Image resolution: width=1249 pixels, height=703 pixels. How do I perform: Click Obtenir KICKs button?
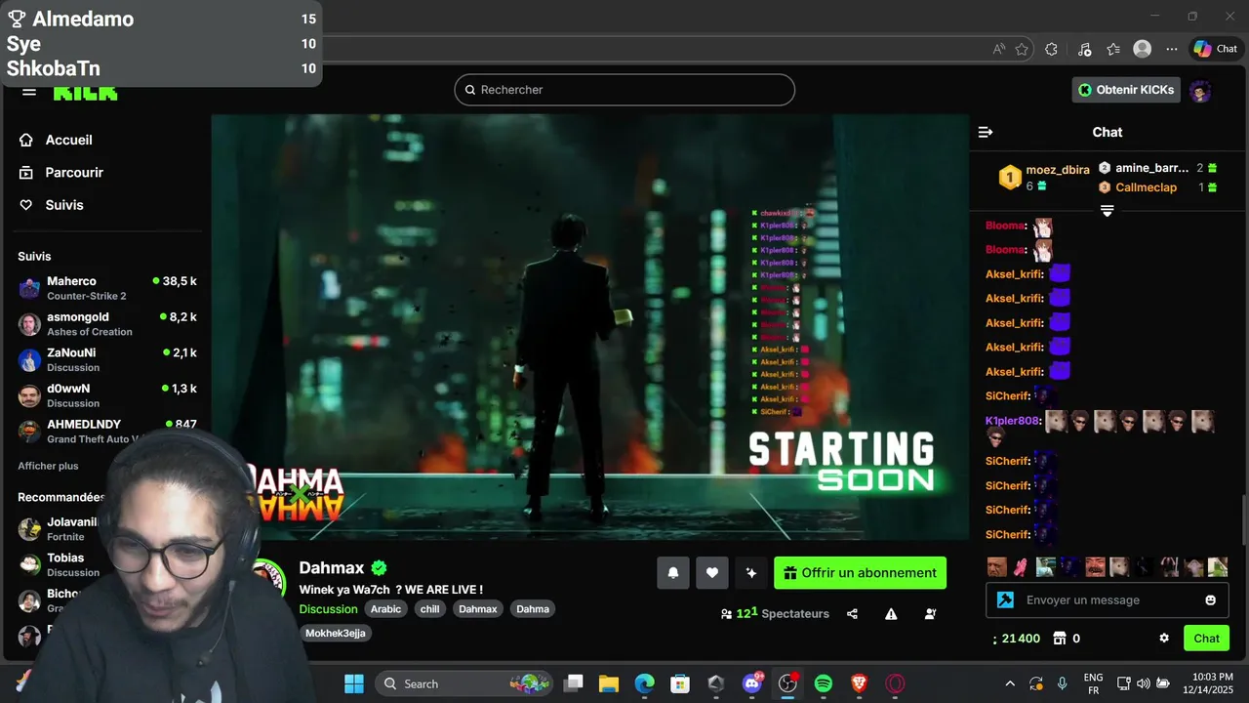click(x=1127, y=90)
